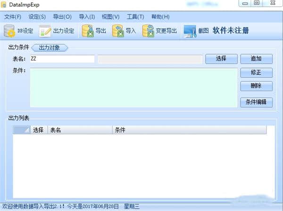The width and height of the screenshot is (283, 211).
Task: Click the 变更导出 change export icon
Action: (x=149, y=31)
